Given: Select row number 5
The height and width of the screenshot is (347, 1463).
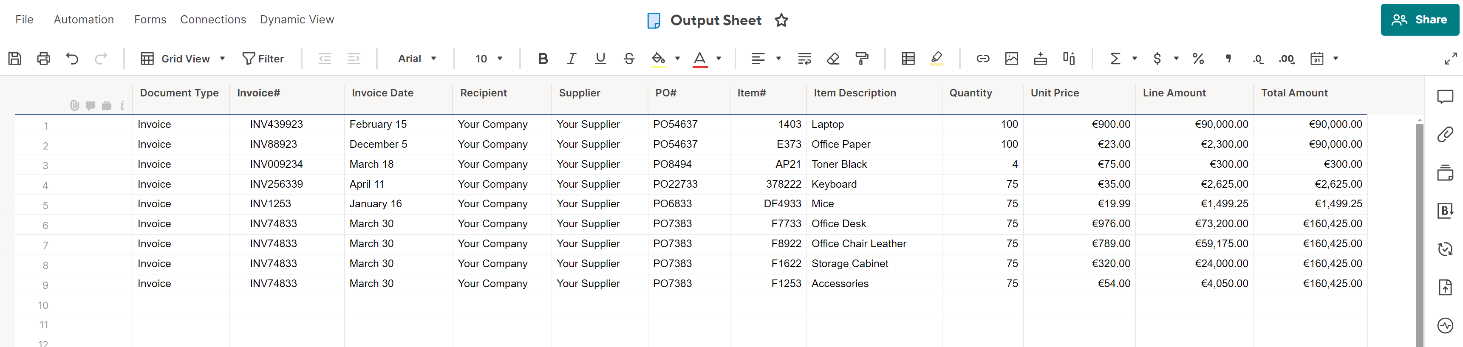Looking at the screenshot, I should (x=45, y=205).
